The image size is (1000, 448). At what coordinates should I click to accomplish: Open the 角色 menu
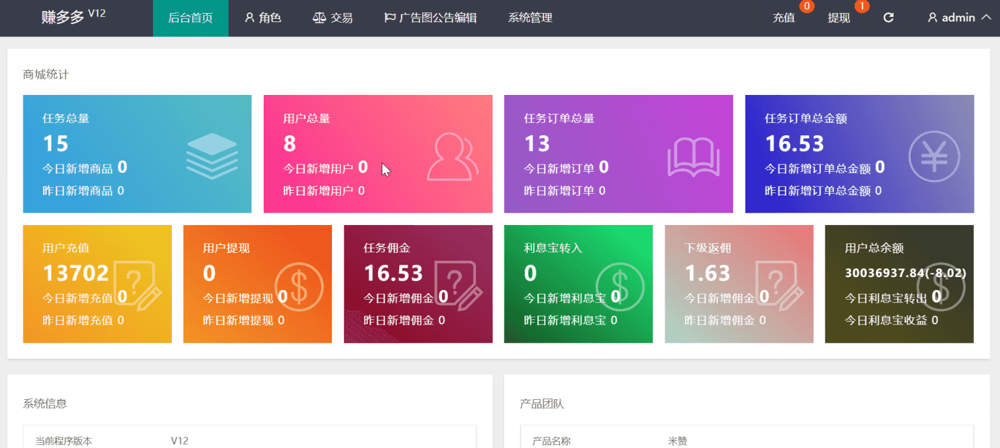pos(263,18)
